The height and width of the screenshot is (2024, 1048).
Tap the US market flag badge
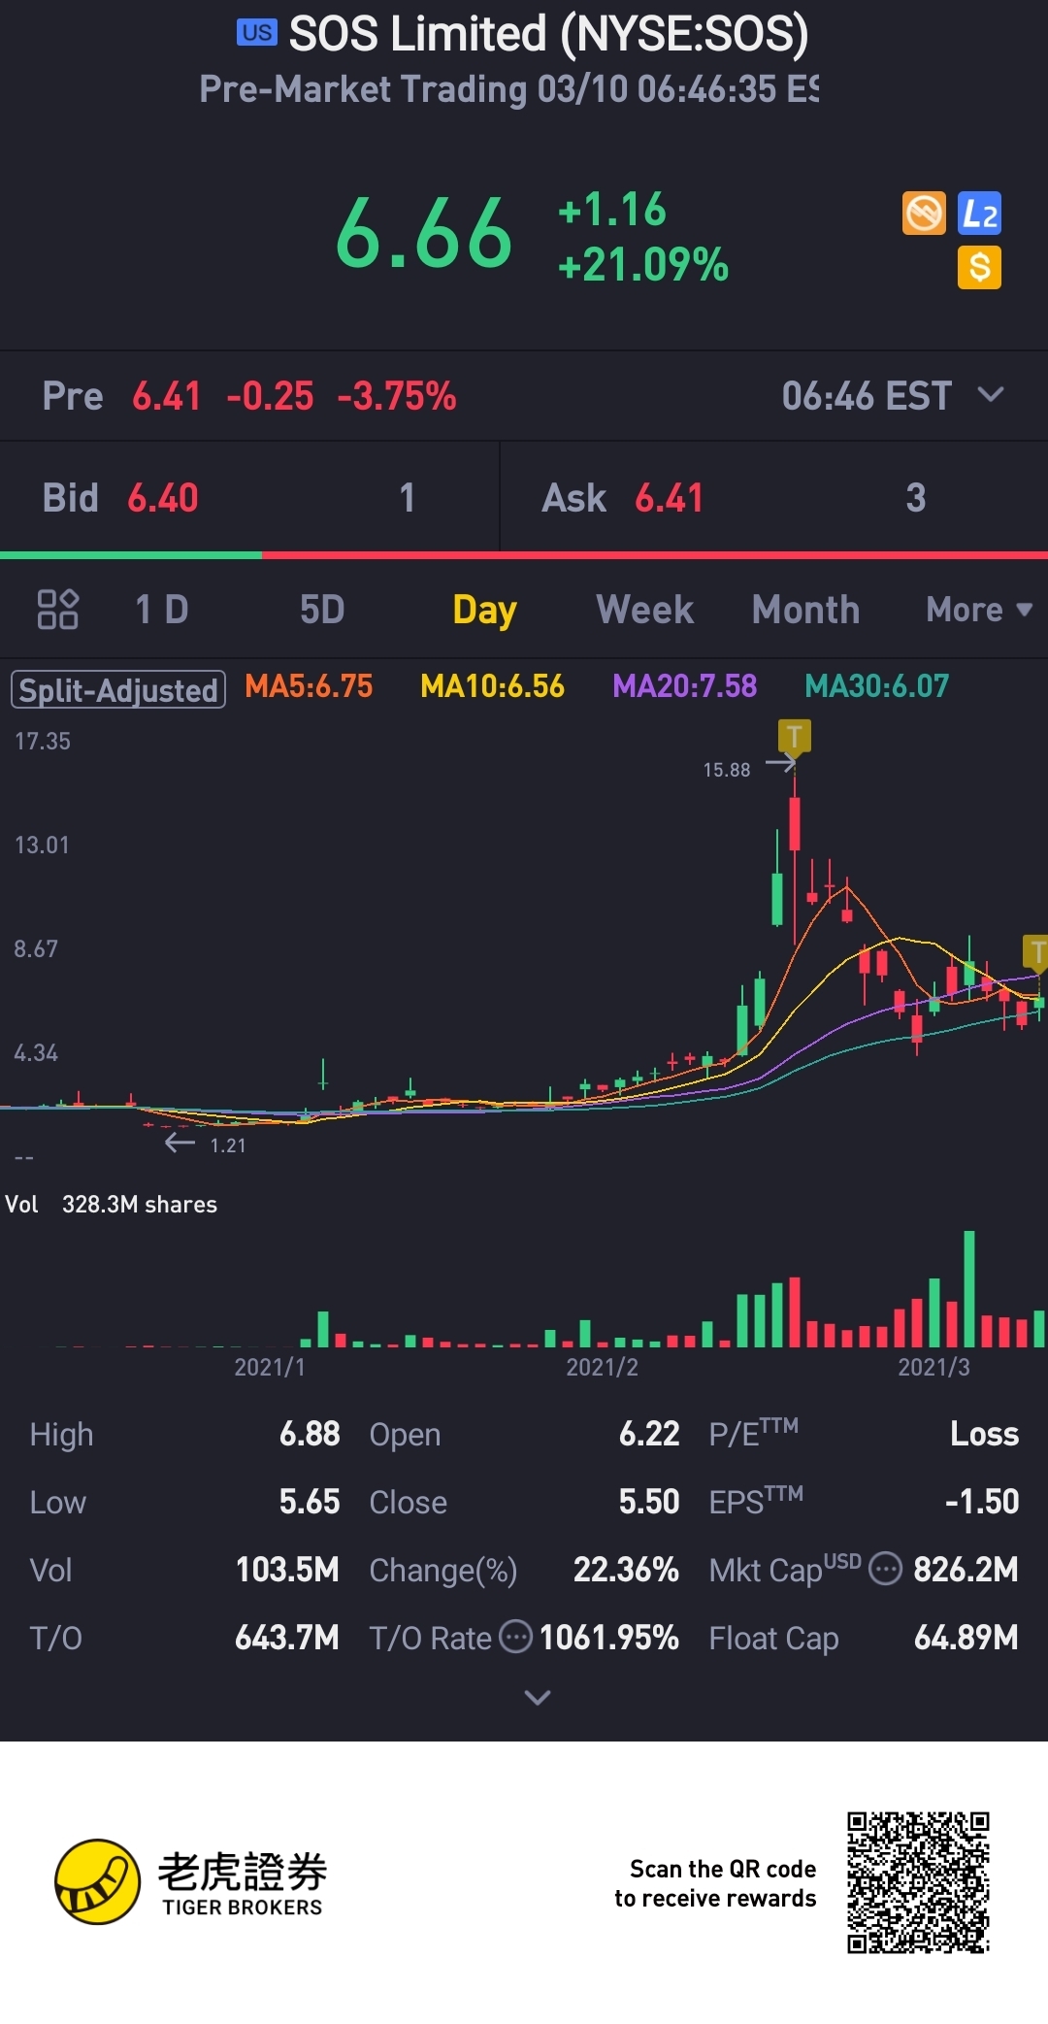(x=257, y=33)
